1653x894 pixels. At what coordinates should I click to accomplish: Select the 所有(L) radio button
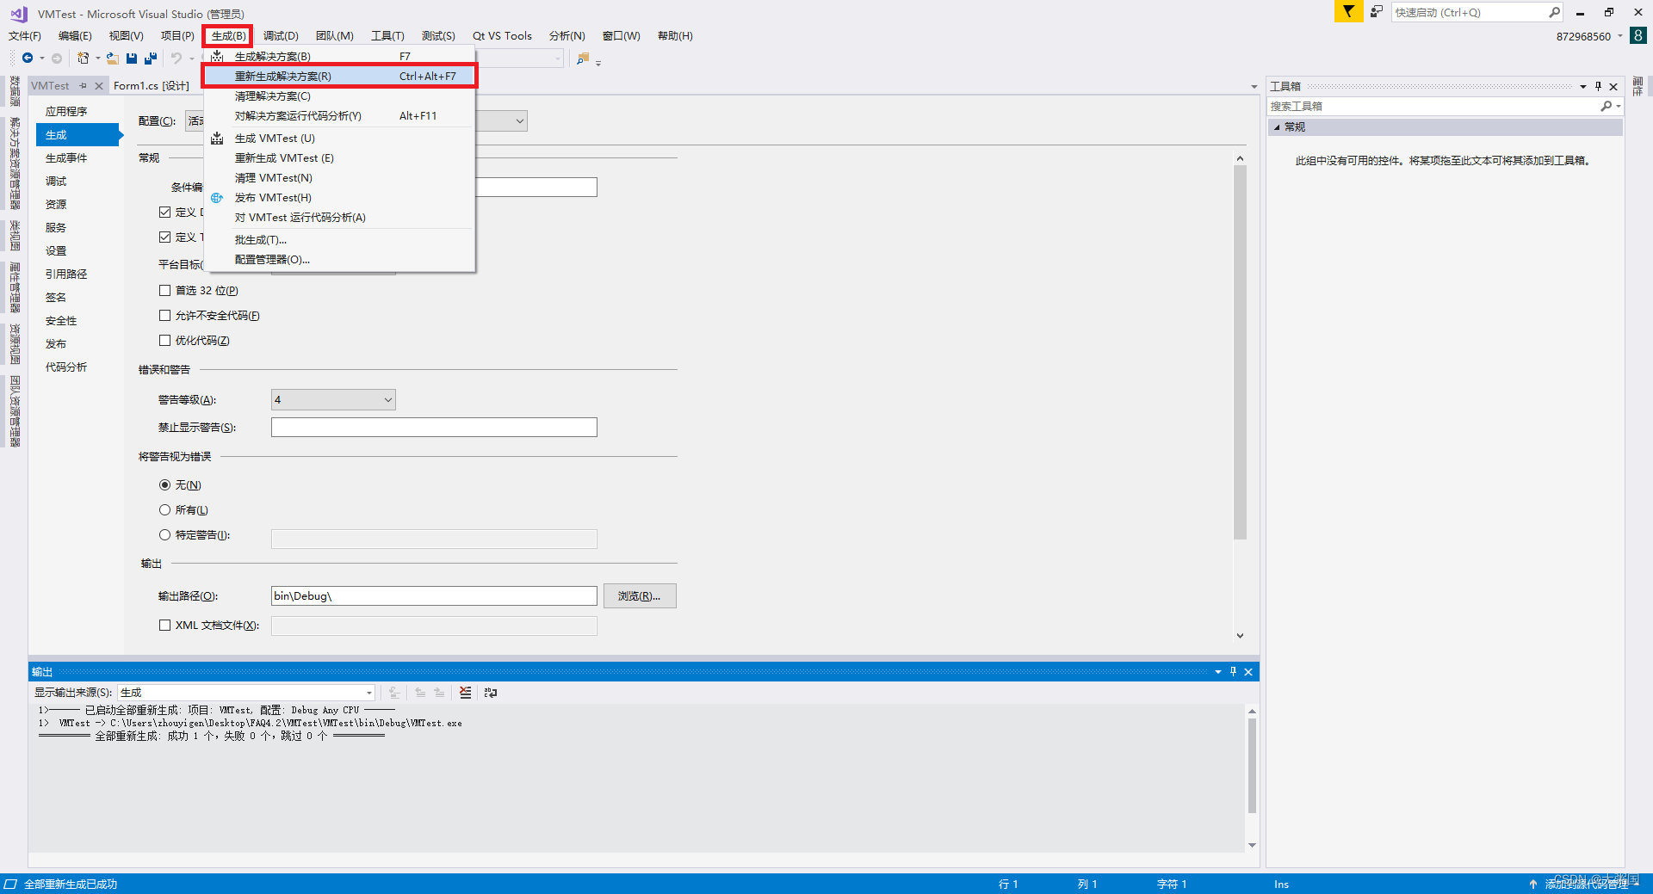point(164,510)
